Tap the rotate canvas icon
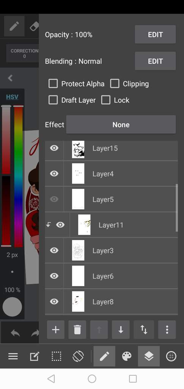Image resolution: width=184 pixels, height=389 pixels. tap(78, 356)
